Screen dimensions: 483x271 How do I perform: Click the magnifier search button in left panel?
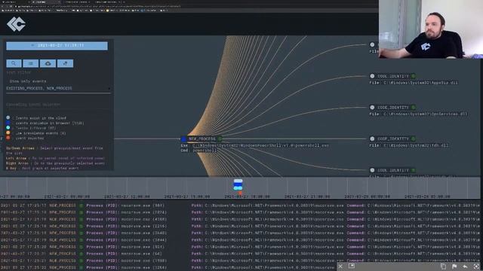coord(14,63)
